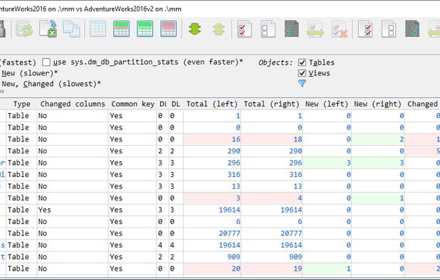The image size is (440, 280).
Task: Click Total (right) cell showing 316
Action: click(272, 174)
